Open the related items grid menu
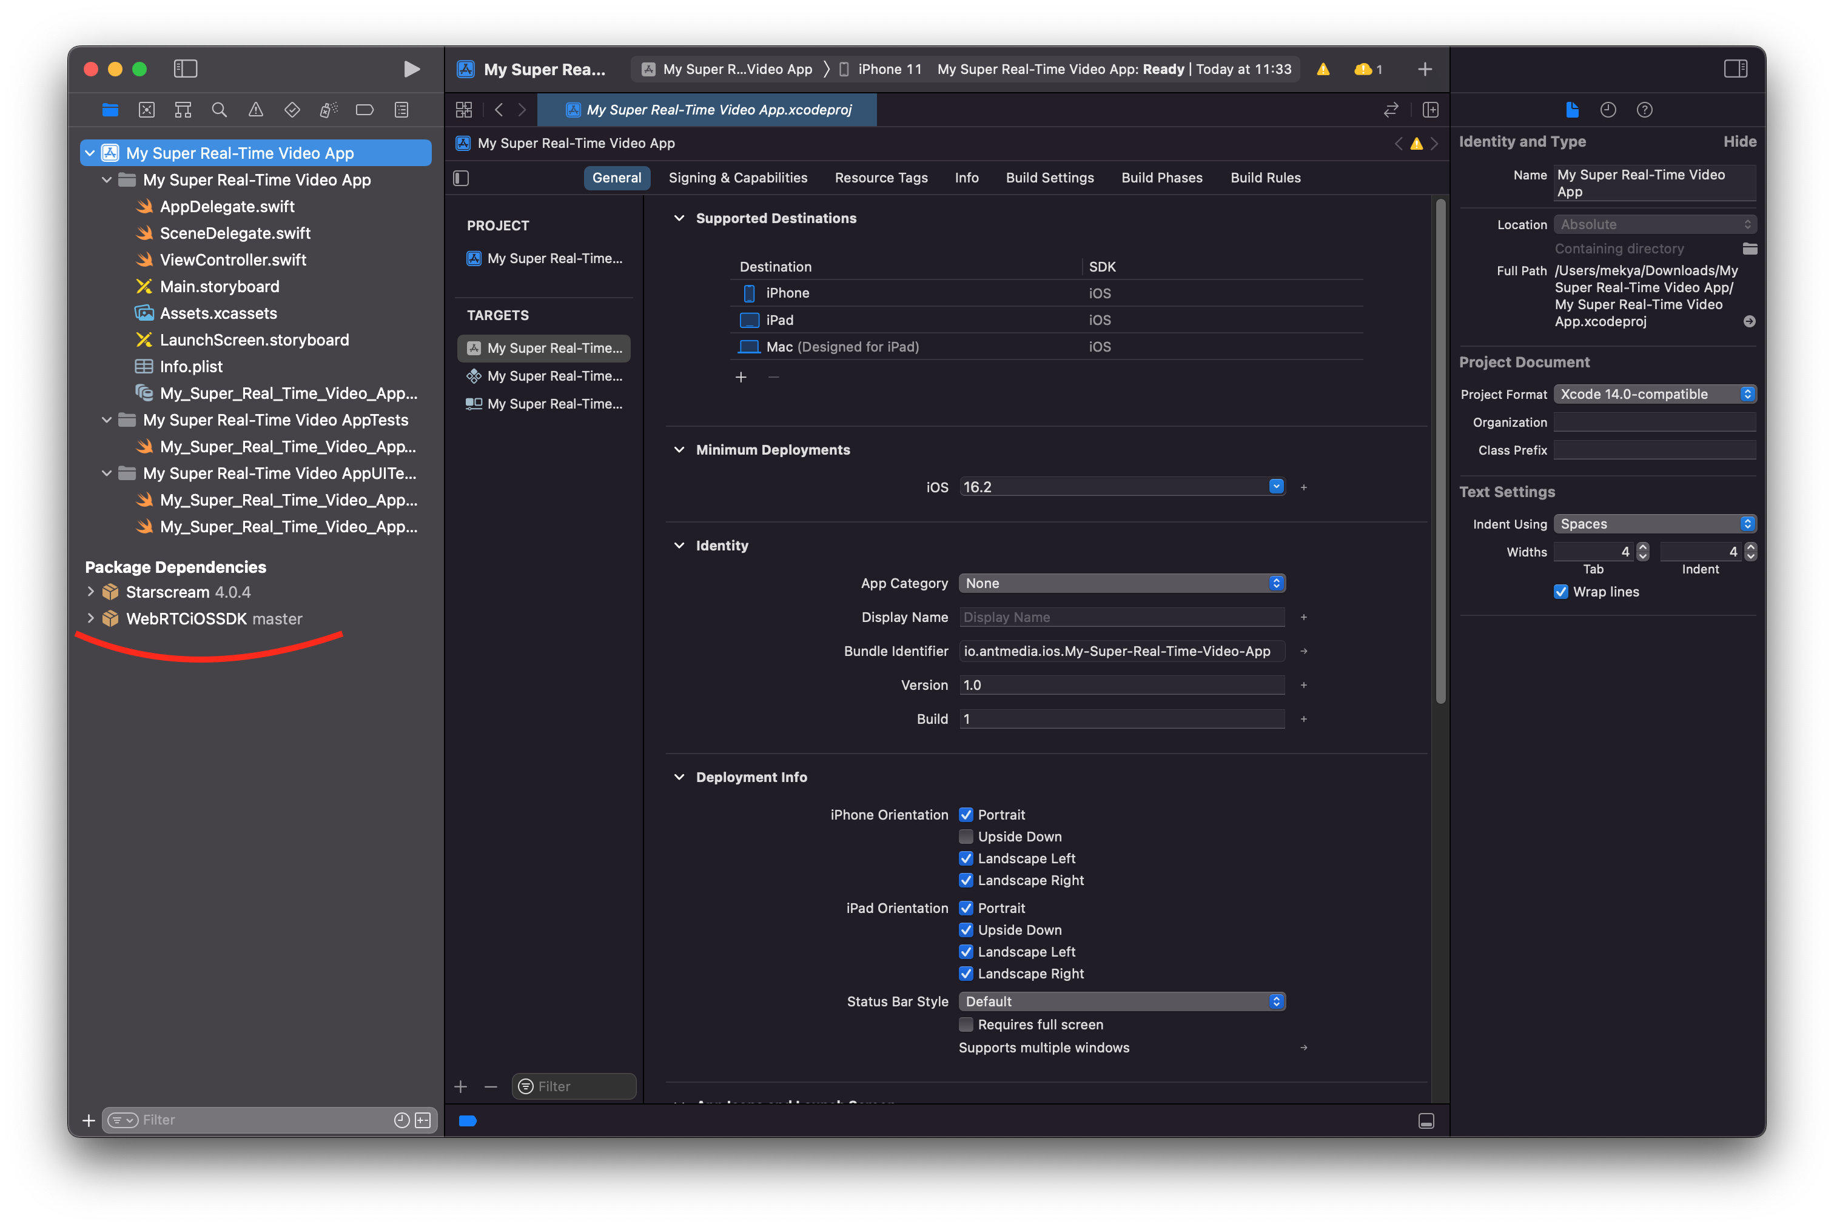 click(x=464, y=110)
